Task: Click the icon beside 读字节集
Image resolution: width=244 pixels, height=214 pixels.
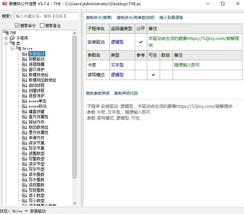Action: pos(25,143)
